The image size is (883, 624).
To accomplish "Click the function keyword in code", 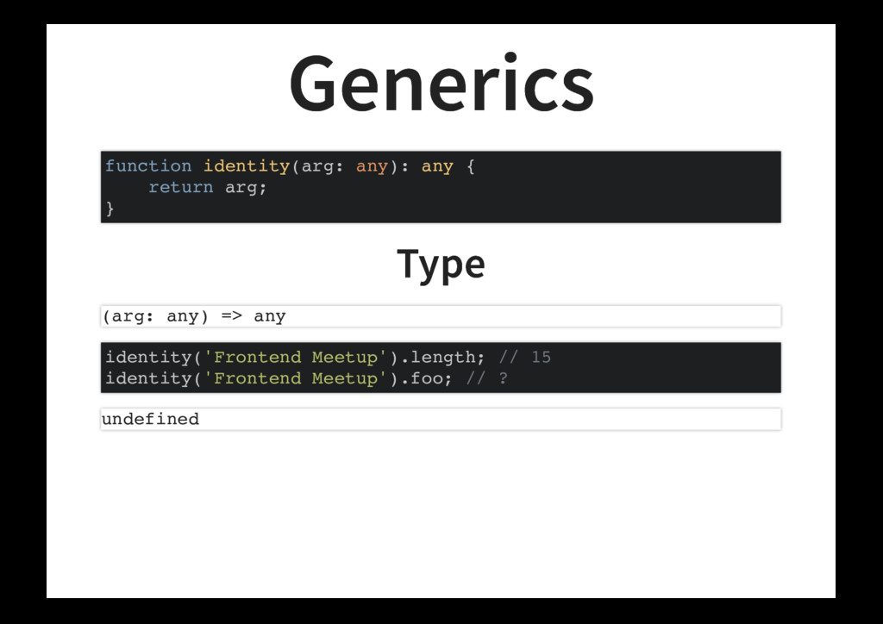I will click(x=148, y=166).
